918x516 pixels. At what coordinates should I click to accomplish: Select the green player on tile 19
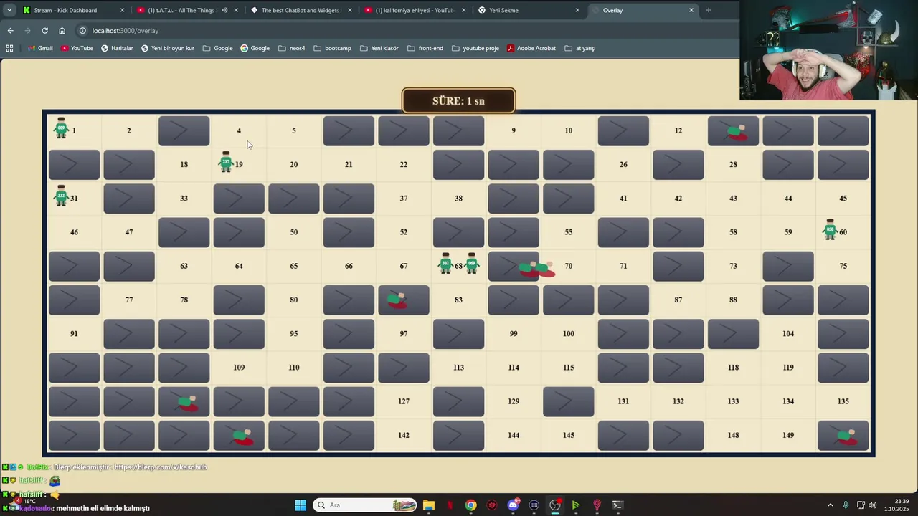point(226,162)
